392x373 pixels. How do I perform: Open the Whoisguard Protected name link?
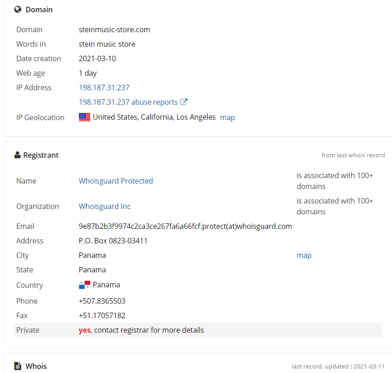pyautogui.click(x=116, y=181)
